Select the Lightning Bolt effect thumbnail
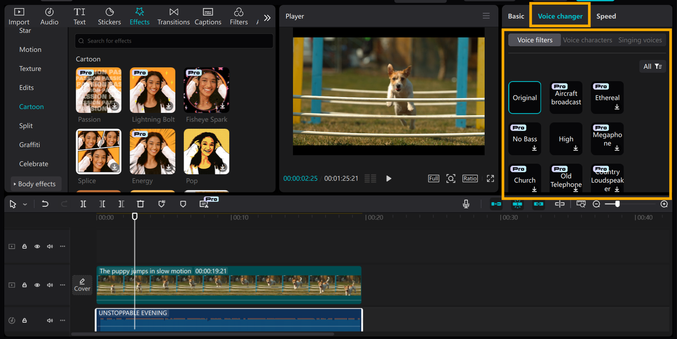This screenshot has height=339, width=677. [x=152, y=90]
